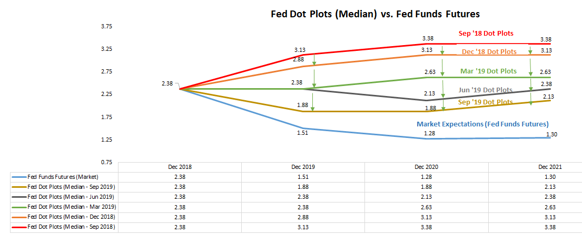582x235 pixels.
Task: Click the Dec 2019 column header in data table
Action: pyautogui.click(x=303, y=167)
